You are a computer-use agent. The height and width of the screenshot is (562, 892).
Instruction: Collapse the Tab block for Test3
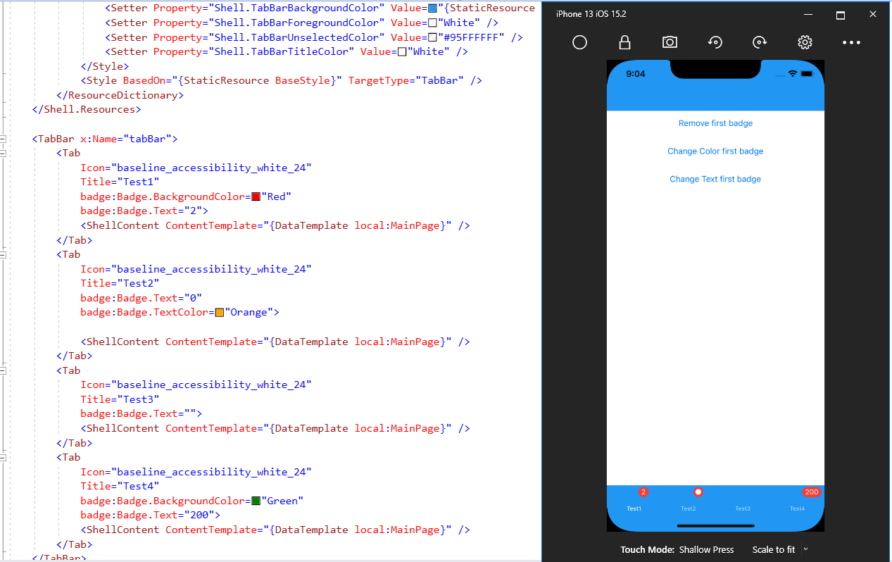(x=4, y=370)
